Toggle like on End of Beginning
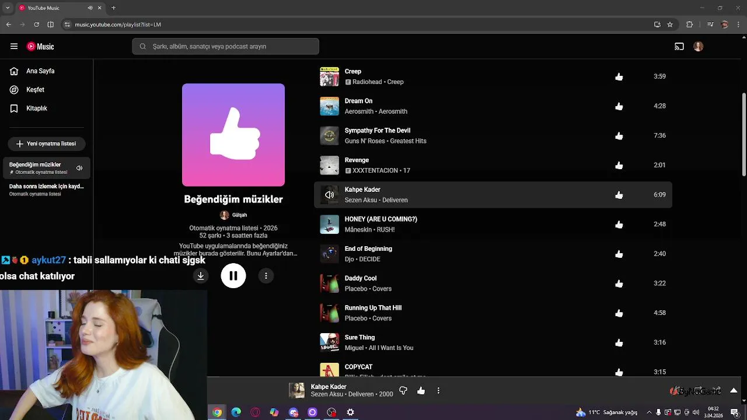 pos(619,254)
